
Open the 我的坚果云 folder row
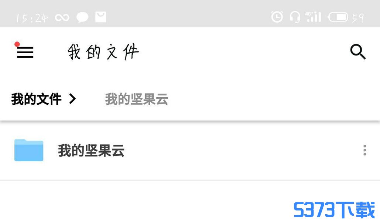[190, 150]
